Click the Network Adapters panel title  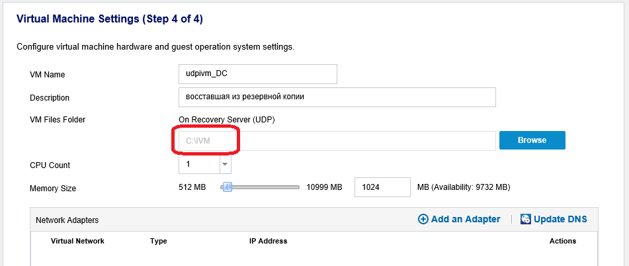pos(67,220)
